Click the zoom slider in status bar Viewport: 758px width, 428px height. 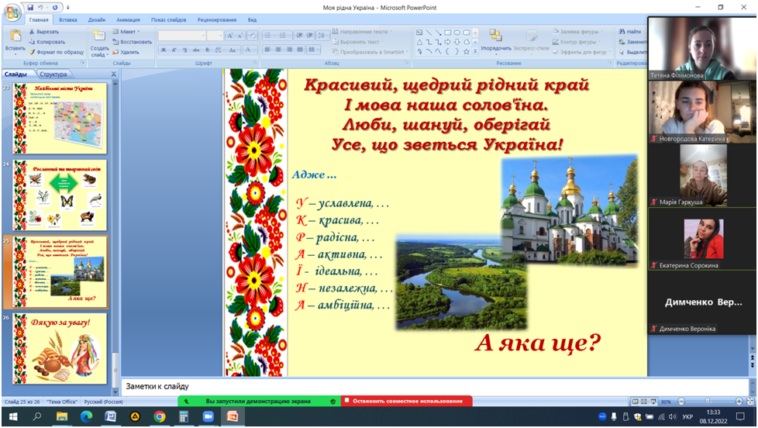click(706, 402)
